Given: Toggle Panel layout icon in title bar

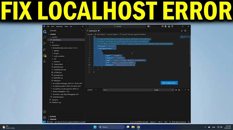Looking at the screenshot, I should [169, 26].
